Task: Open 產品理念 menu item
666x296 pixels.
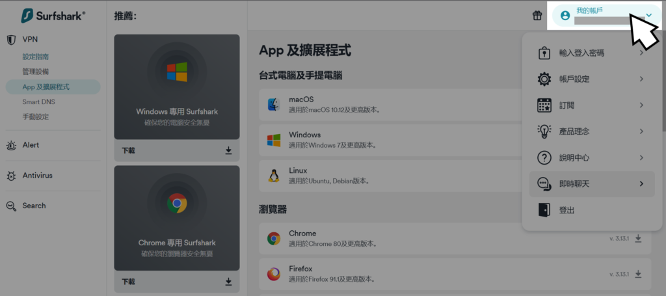Action: tap(592, 131)
